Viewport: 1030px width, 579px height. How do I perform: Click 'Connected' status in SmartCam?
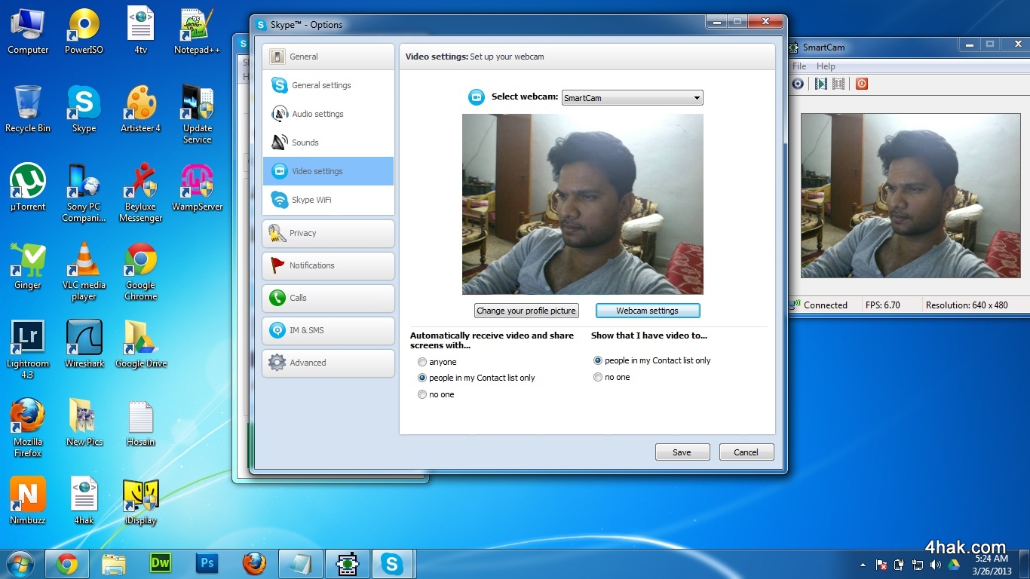click(x=825, y=305)
